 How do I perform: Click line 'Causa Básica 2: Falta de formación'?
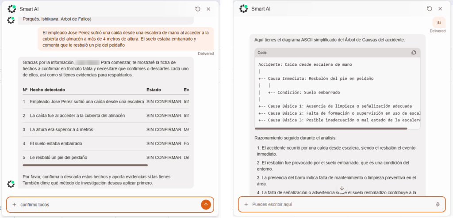[339, 113]
